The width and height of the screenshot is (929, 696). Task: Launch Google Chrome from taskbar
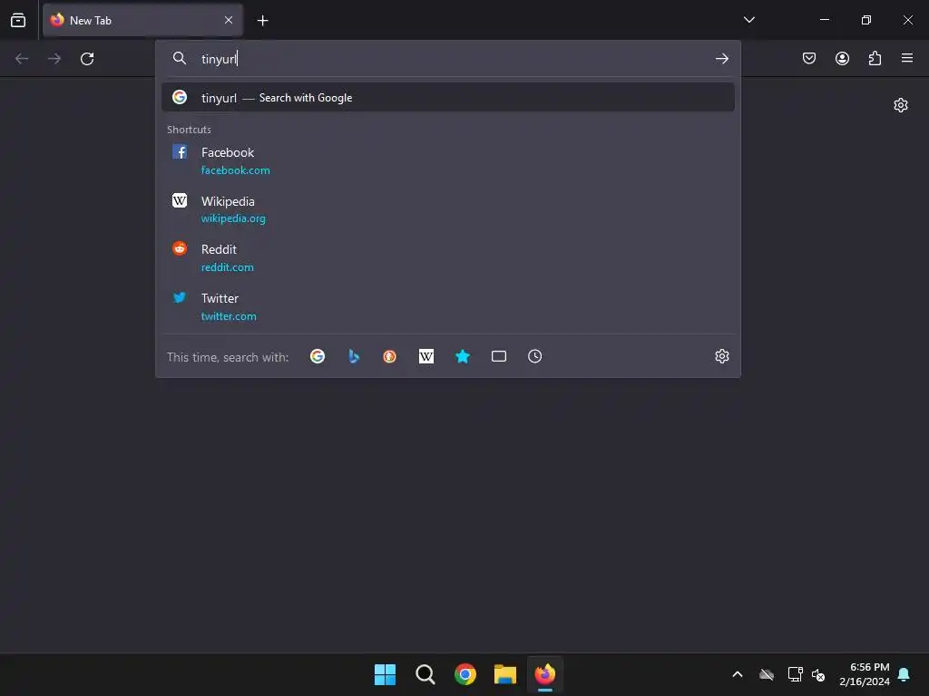pos(465,674)
